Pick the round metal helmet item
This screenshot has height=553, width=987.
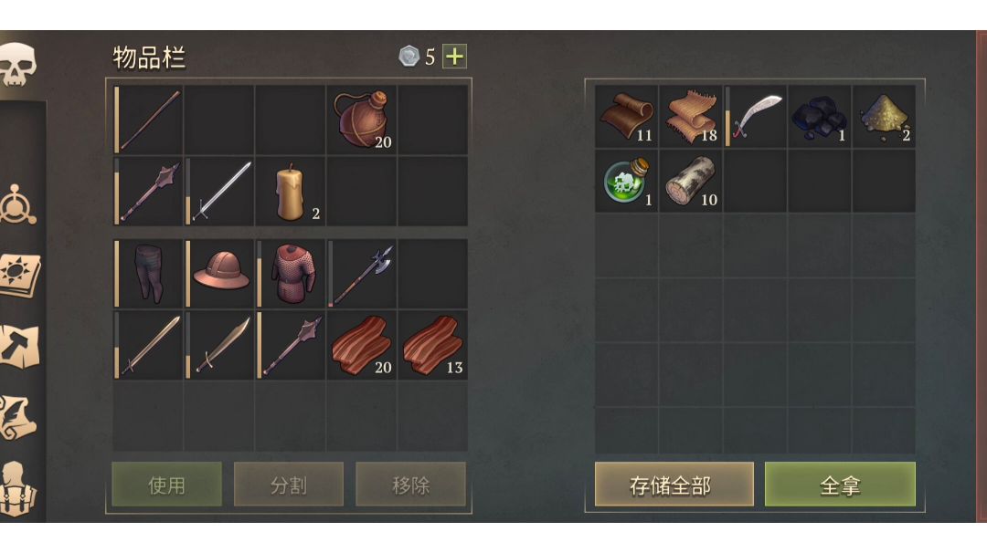[x=219, y=273]
